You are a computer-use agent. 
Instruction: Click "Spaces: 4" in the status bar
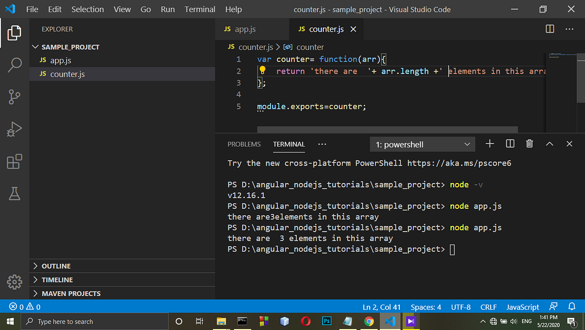[x=426, y=307]
